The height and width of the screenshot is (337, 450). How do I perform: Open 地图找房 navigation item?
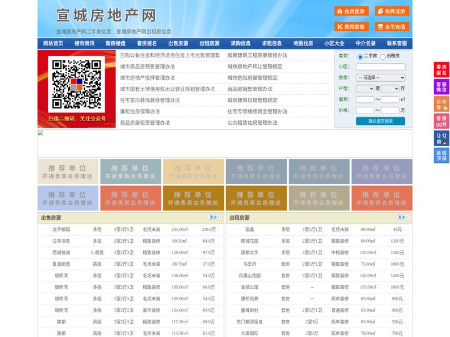[303, 44]
